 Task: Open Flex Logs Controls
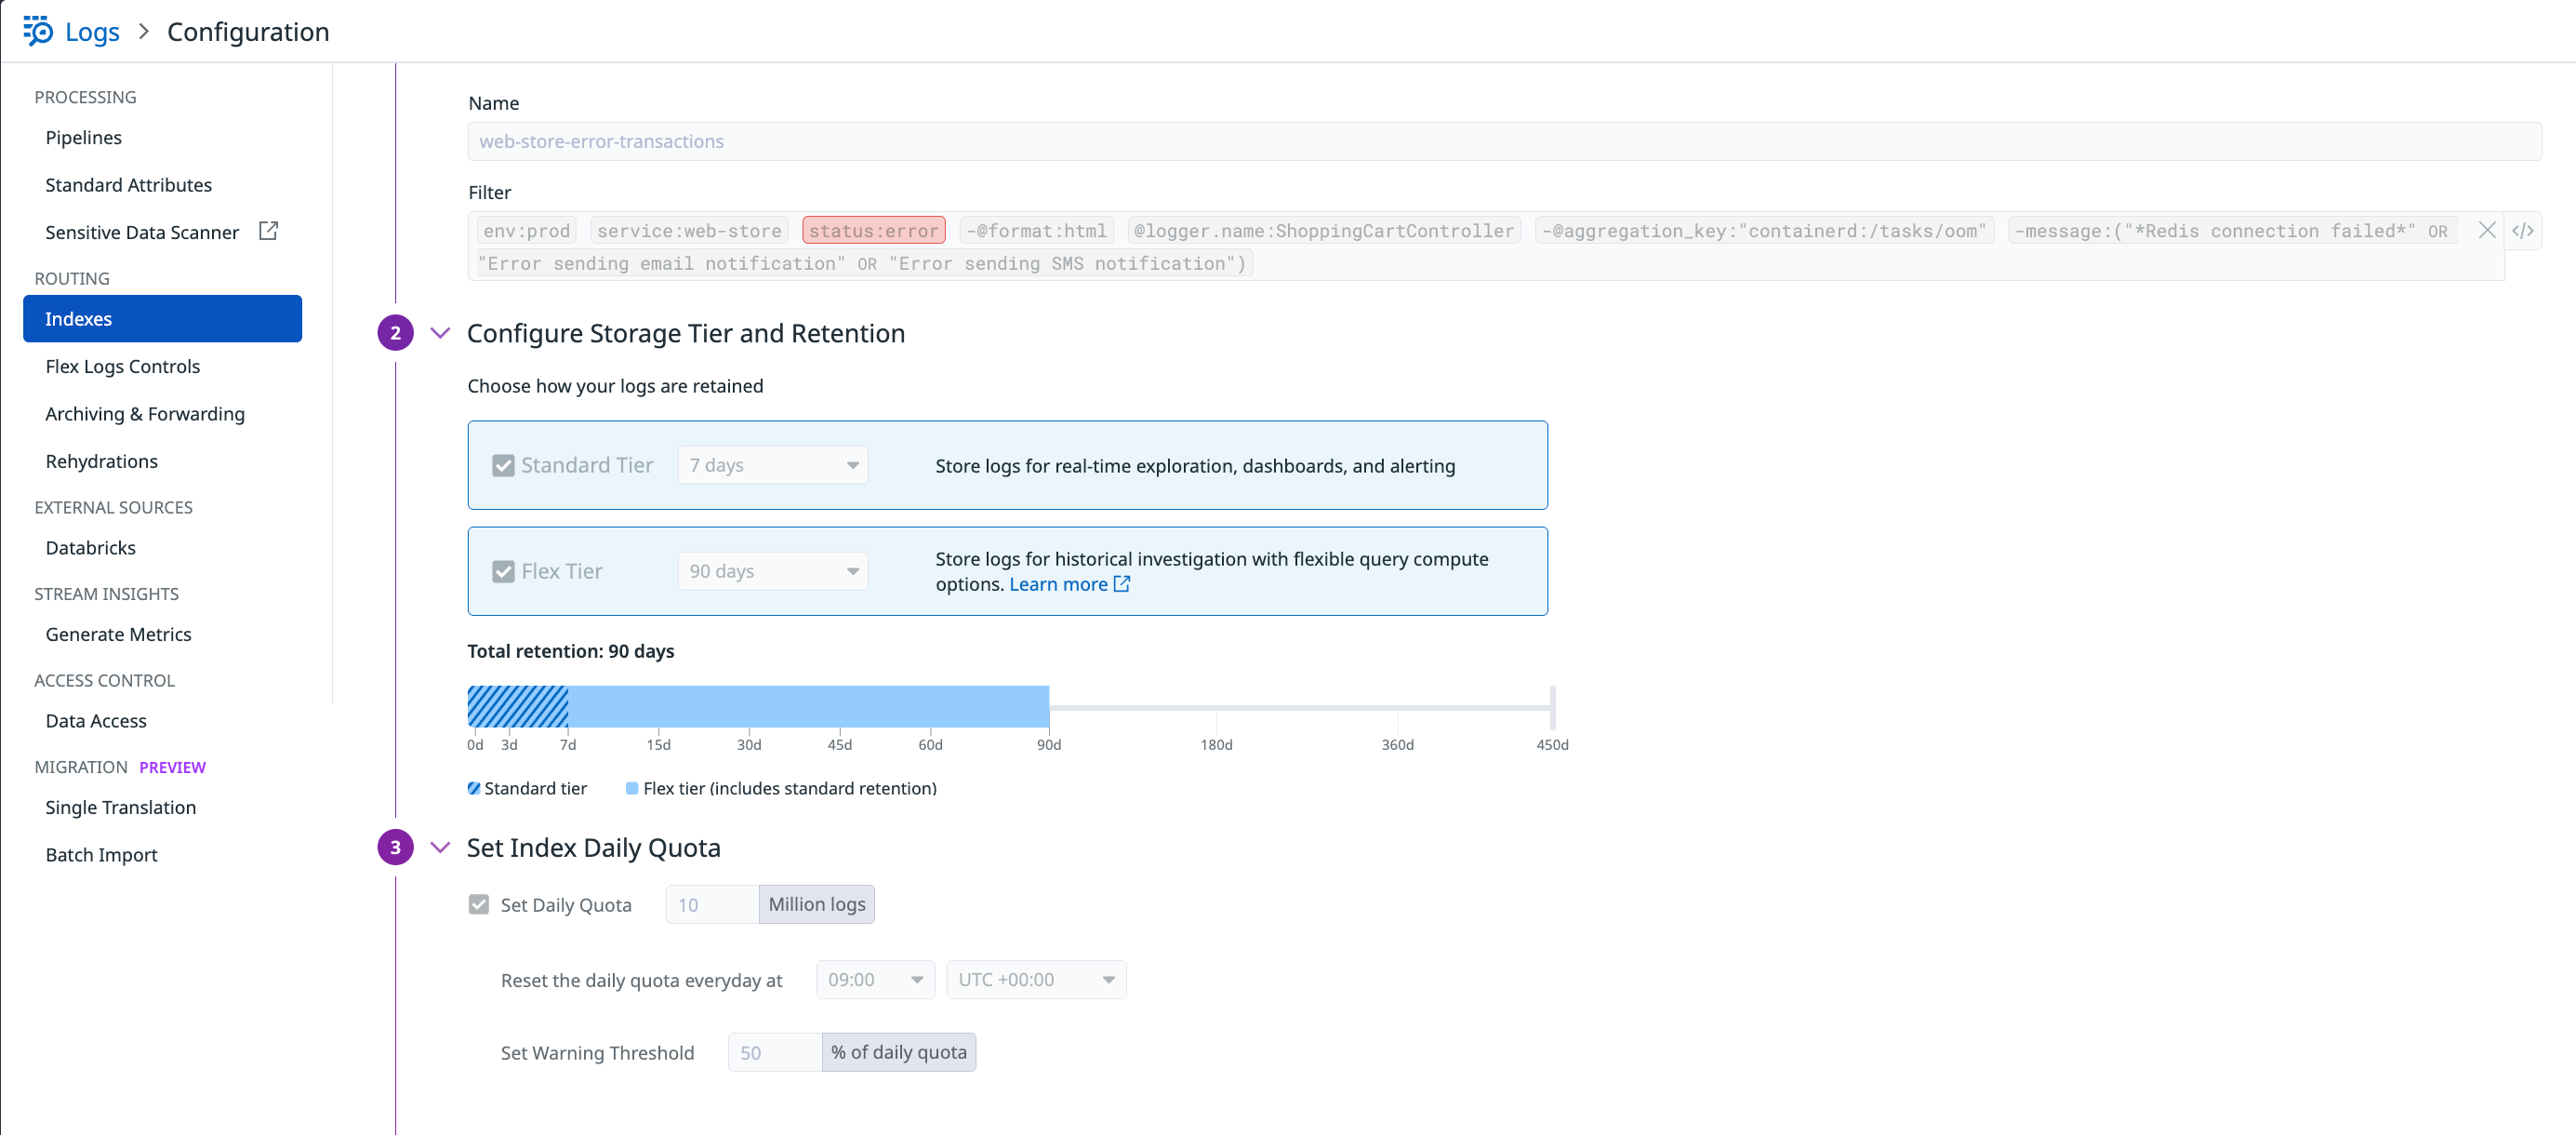point(122,367)
